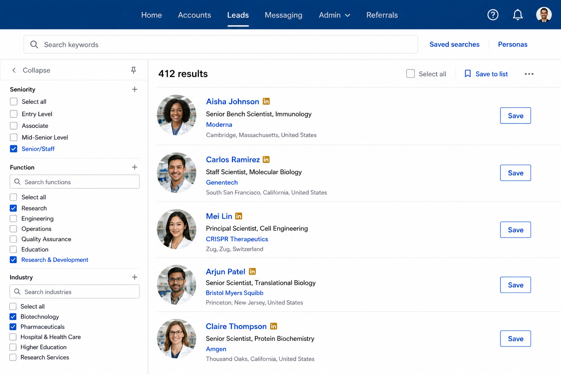Click the Collapse back chevron icon
This screenshot has height=374, width=561.
pyautogui.click(x=14, y=70)
